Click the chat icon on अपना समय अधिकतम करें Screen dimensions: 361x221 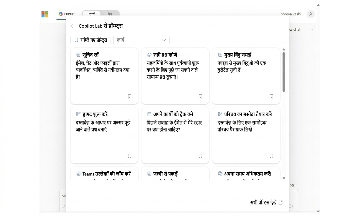[x=220, y=173]
